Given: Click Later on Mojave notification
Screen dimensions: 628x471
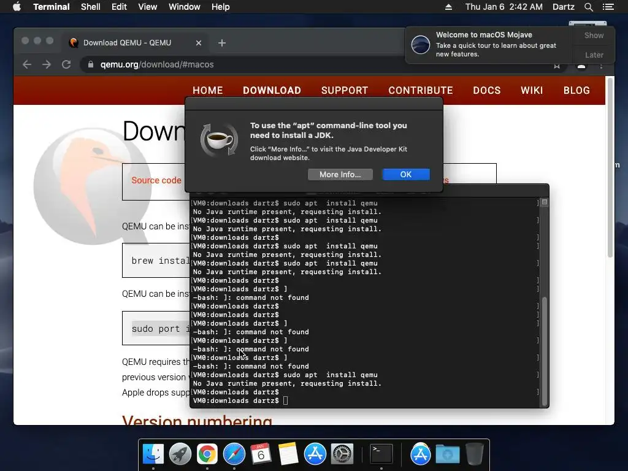Looking at the screenshot, I should tap(594, 55).
